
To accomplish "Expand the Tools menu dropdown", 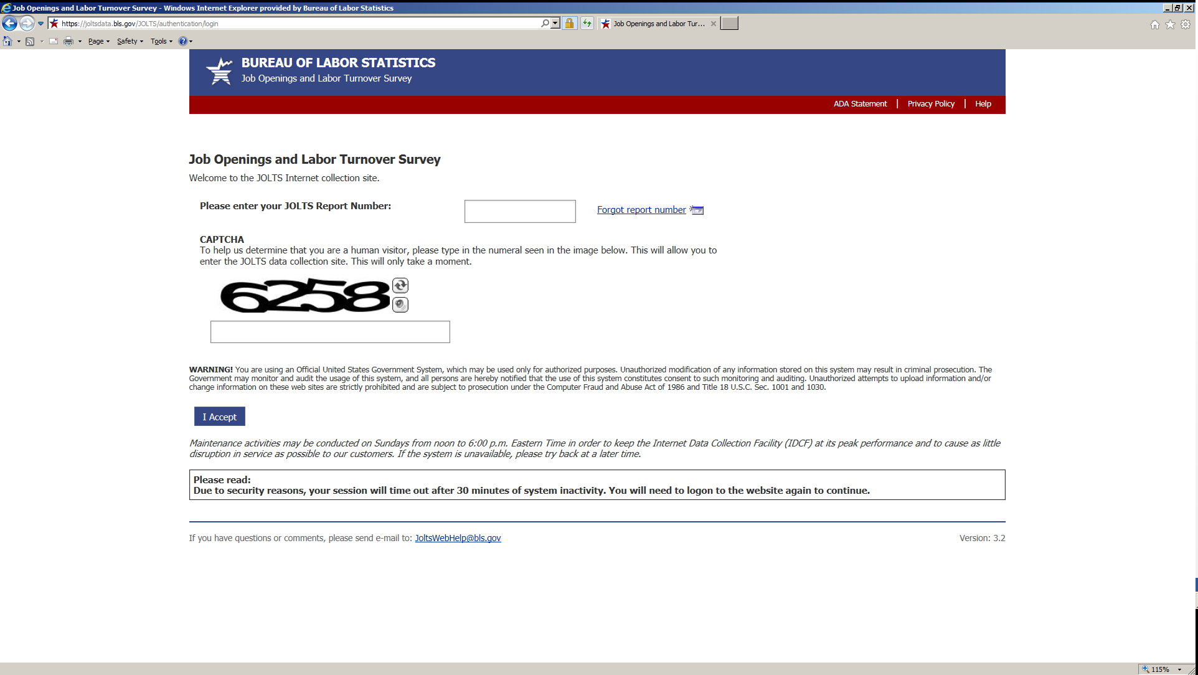I will tap(161, 41).
